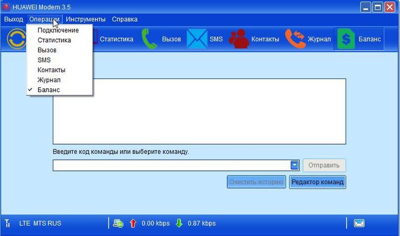
Task: Open the Инструменты menu
Action: tap(85, 19)
